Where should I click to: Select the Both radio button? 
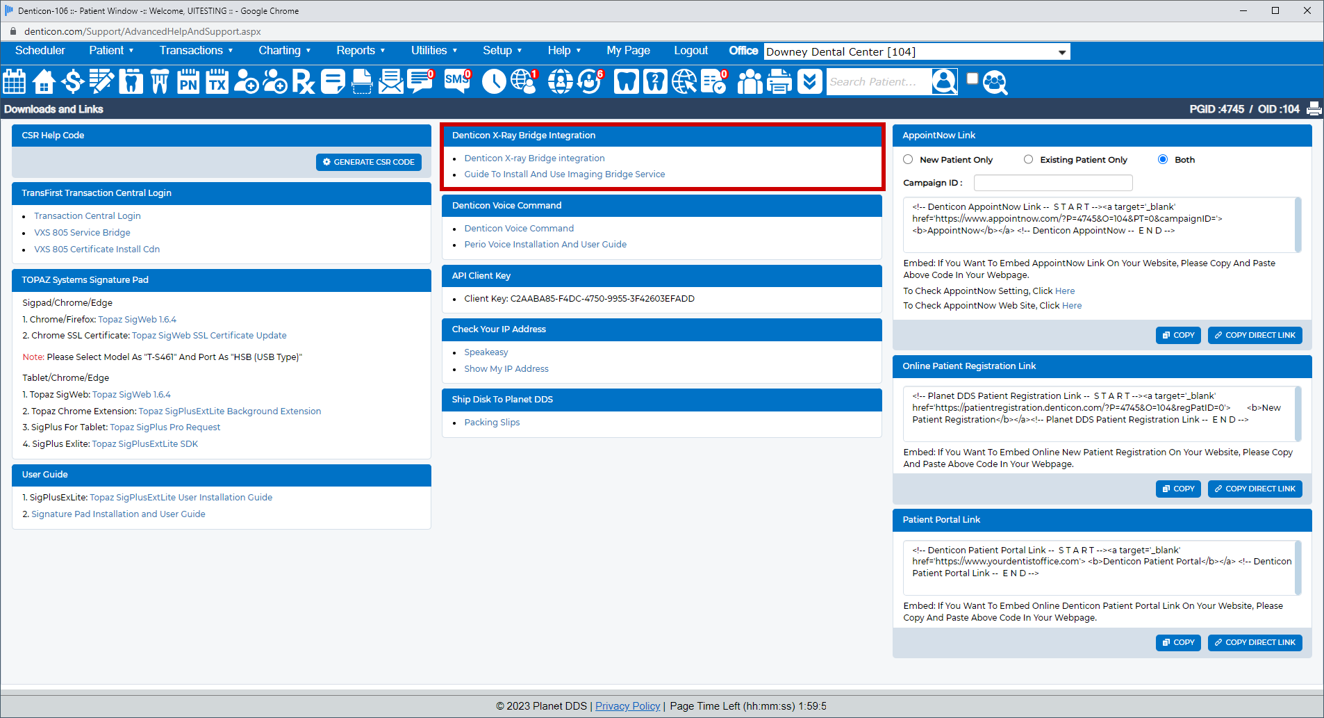[x=1163, y=159]
